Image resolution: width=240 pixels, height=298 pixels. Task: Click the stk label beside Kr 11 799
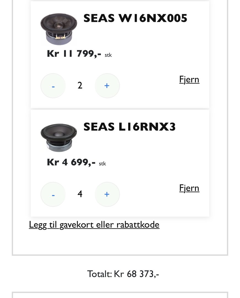click(x=108, y=55)
